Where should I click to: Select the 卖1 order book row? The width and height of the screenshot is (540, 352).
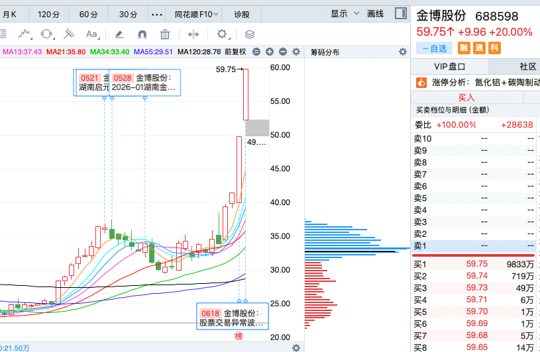[x=474, y=245]
